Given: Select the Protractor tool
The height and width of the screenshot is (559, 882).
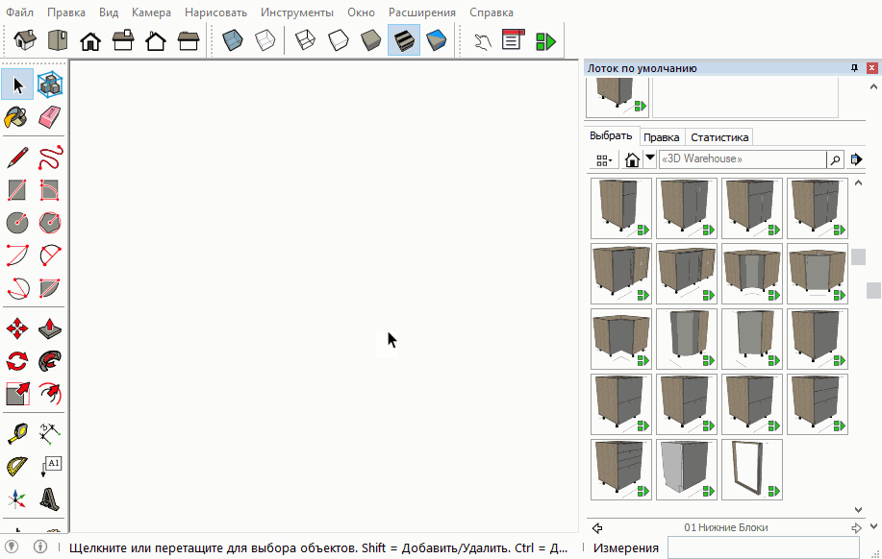Looking at the screenshot, I should [x=17, y=466].
